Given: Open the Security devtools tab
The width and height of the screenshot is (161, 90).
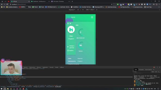Looking at the screenshot, I should coord(51,67).
